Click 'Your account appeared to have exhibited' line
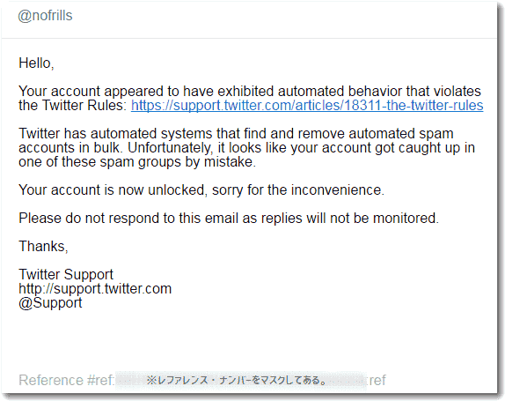 click(x=250, y=92)
